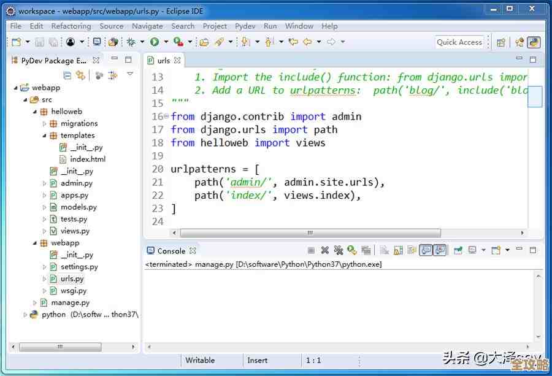552x376 pixels.
Task: Select settings.py in the package tree
Action: point(79,267)
